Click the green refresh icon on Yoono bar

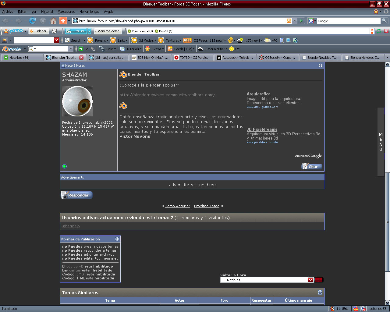(x=379, y=31)
